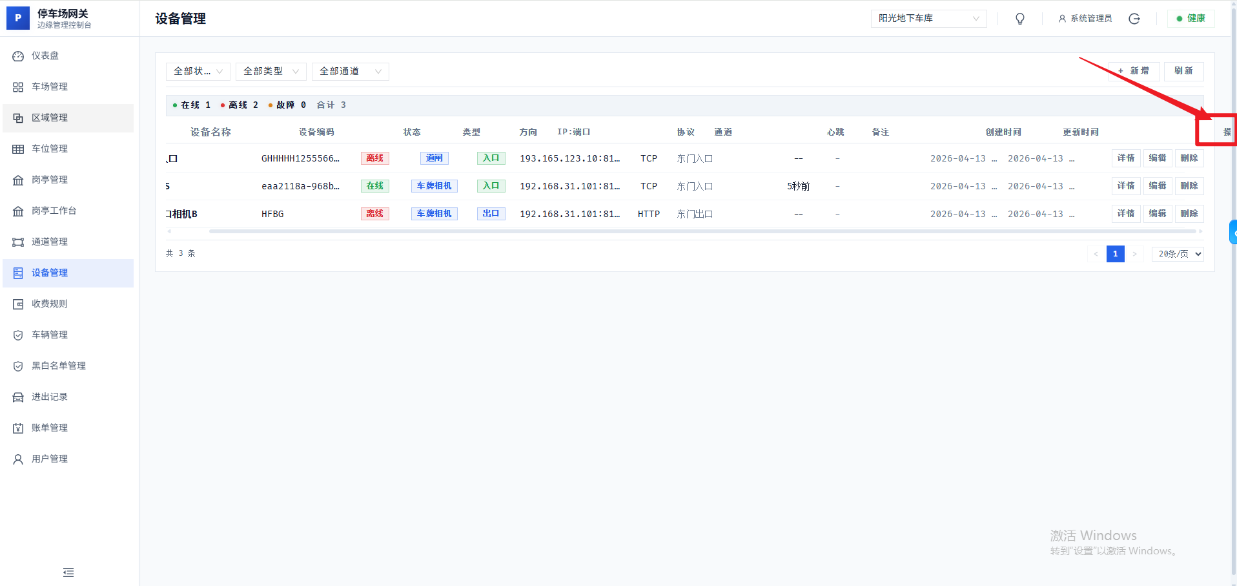Image resolution: width=1237 pixels, height=586 pixels.
Task: Click 进出记录 car icon in sidebar
Action: [x=18, y=397]
